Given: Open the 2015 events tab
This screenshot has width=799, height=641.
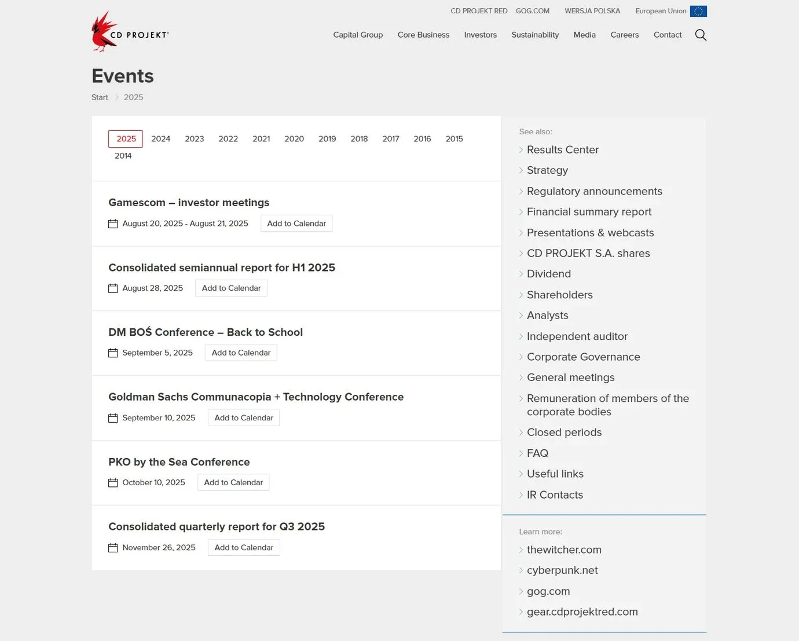Looking at the screenshot, I should 454,139.
